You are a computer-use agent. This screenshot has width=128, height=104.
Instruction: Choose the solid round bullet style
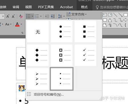coord(62,32)
